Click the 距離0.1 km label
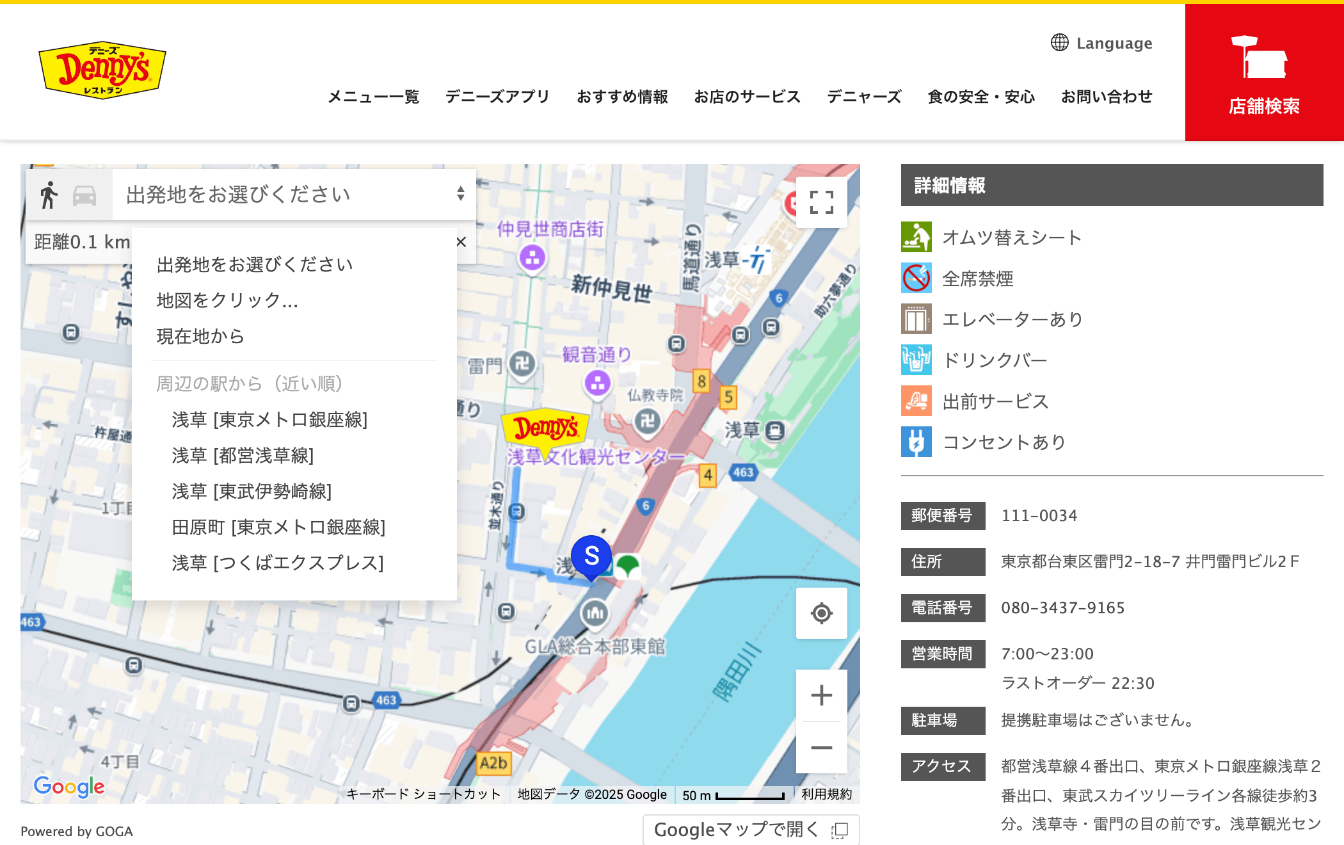 pyautogui.click(x=82, y=242)
